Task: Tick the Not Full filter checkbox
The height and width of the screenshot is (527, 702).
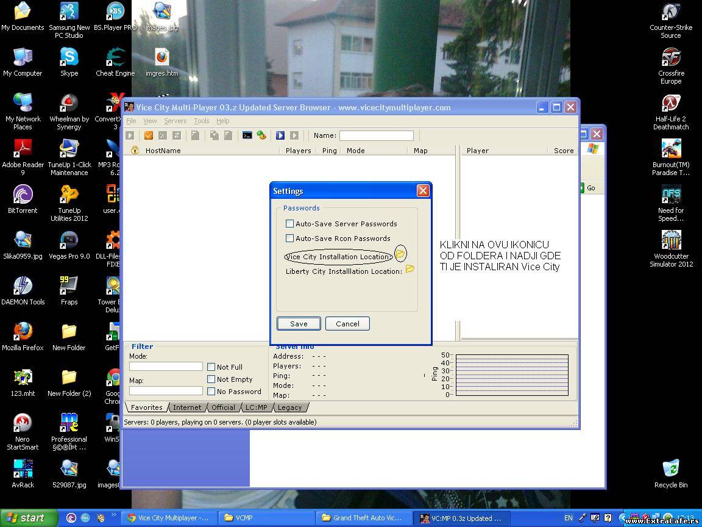Action: (211, 367)
